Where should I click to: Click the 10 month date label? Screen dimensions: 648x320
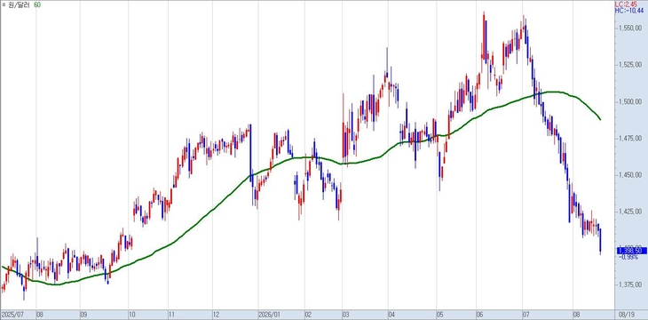[132, 314]
